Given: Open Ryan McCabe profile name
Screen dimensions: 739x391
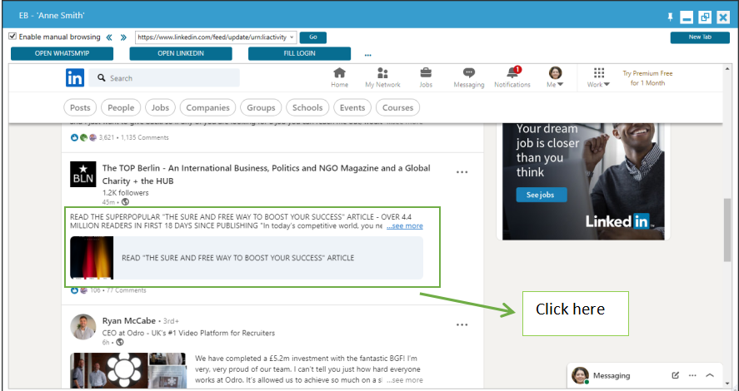Looking at the screenshot, I should [128, 321].
